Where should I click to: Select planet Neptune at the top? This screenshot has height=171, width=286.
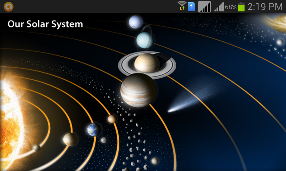pyautogui.click(x=136, y=22)
